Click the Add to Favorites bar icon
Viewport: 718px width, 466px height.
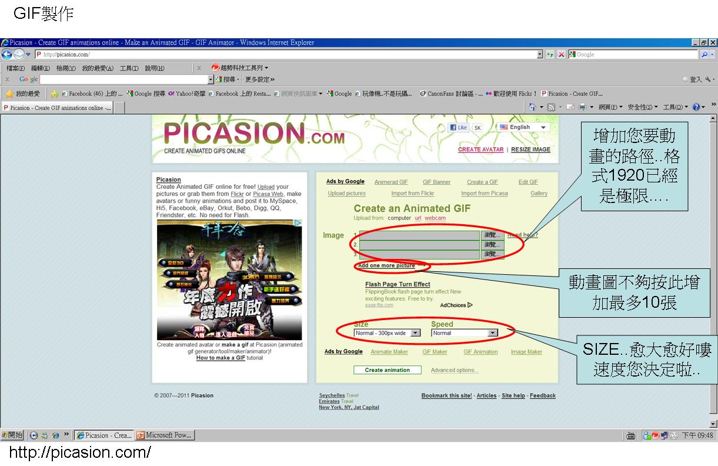point(54,94)
